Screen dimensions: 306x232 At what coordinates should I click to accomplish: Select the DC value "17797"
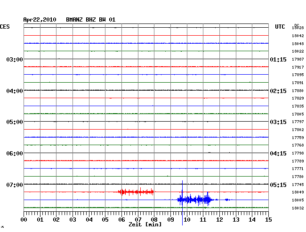point(298,122)
